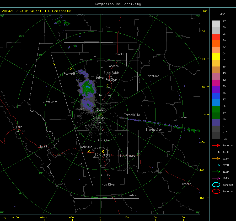Click the Strathmore label
The height and width of the screenshot is (221, 236).
click(127, 156)
